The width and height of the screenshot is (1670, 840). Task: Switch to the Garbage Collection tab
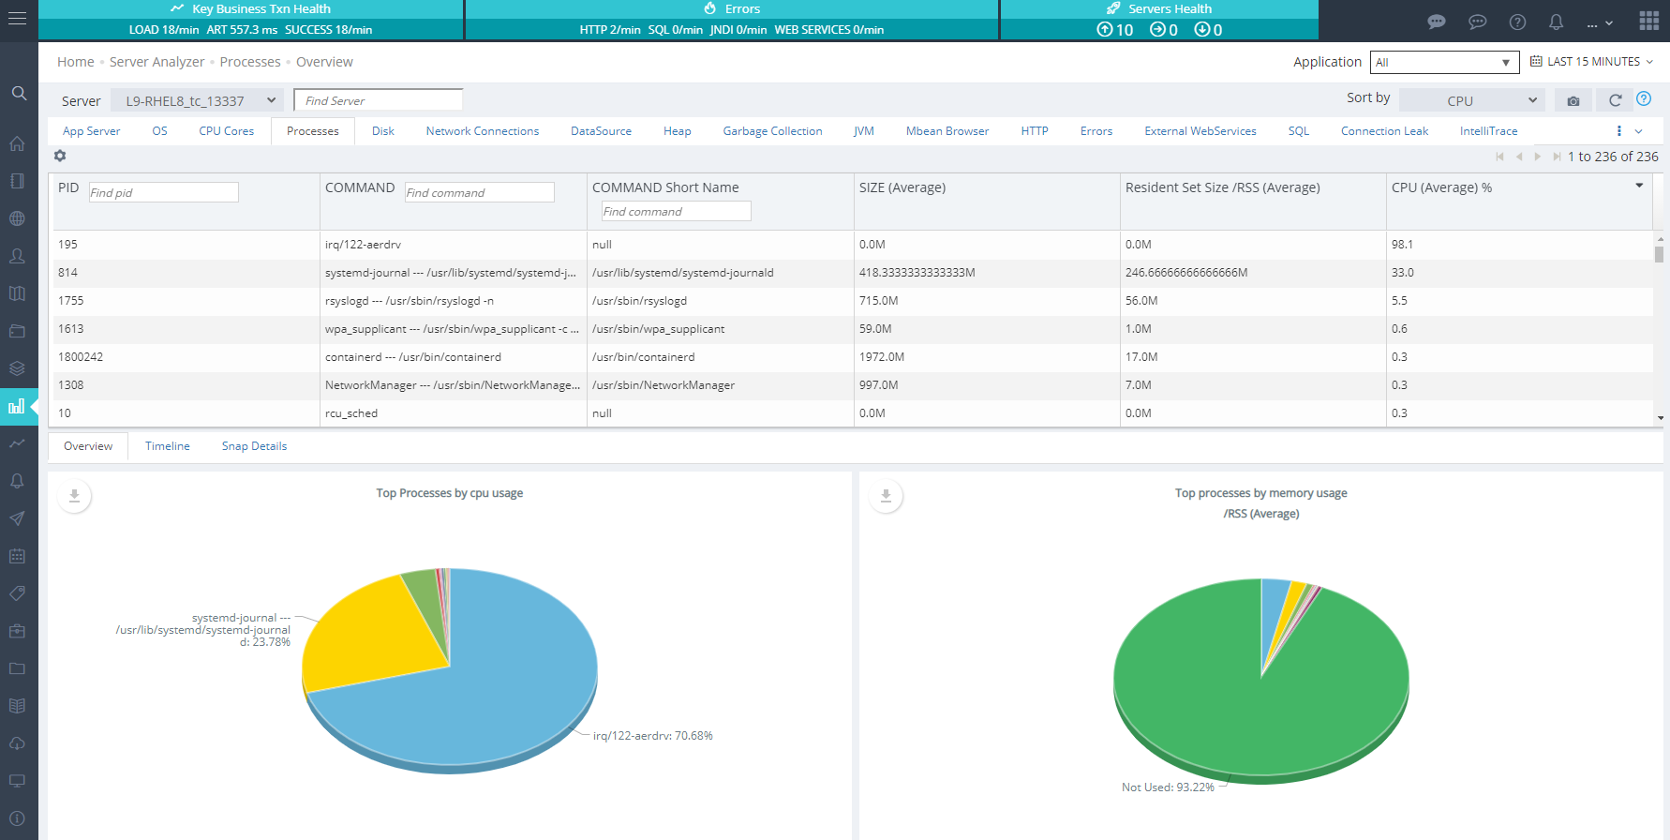[772, 131]
